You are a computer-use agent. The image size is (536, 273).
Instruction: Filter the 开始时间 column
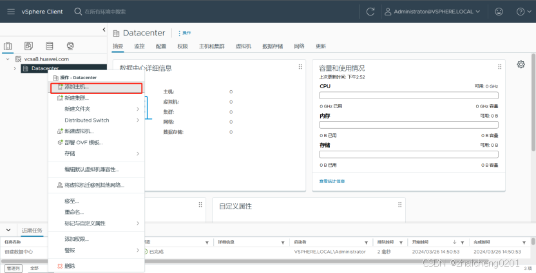pyautogui.click(x=462, y=243)
